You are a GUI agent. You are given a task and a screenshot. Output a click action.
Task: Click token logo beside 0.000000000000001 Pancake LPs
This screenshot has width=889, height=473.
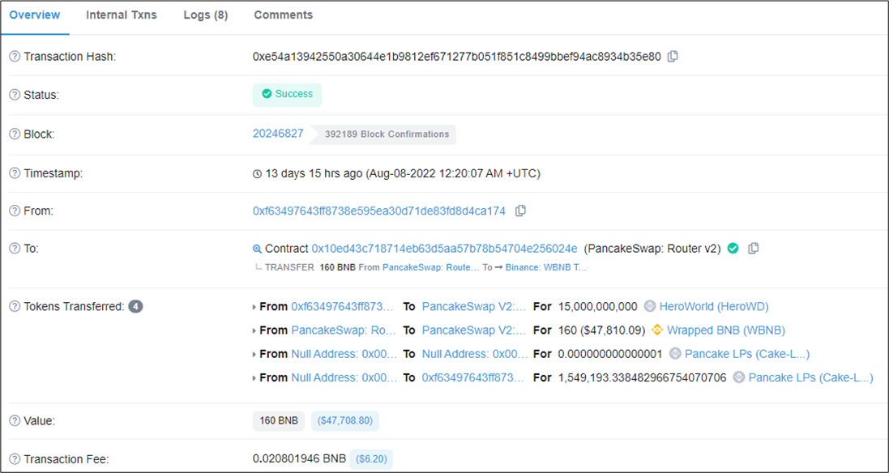coord(675,353)
